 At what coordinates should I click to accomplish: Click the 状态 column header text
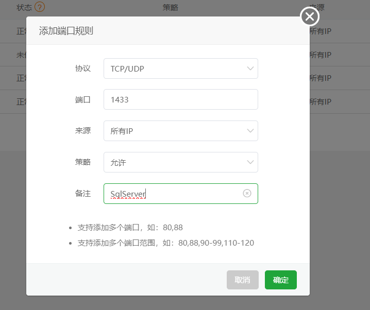[x=24, y=7]
